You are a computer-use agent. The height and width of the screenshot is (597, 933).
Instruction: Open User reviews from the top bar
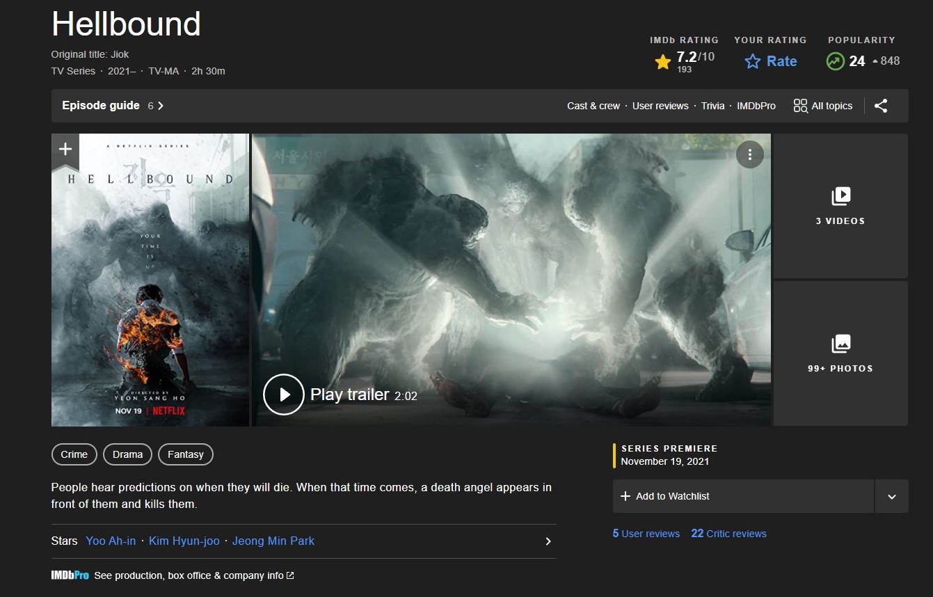[x=660, y=106]
